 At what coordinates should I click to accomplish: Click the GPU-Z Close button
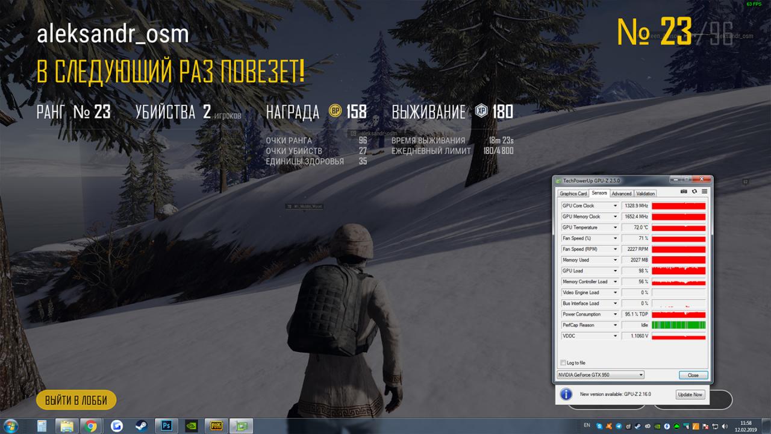coord(693,375)
